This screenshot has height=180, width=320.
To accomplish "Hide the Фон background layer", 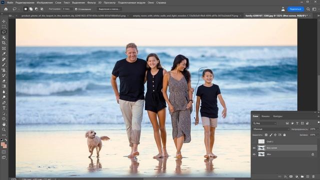I will click(254, 154).
